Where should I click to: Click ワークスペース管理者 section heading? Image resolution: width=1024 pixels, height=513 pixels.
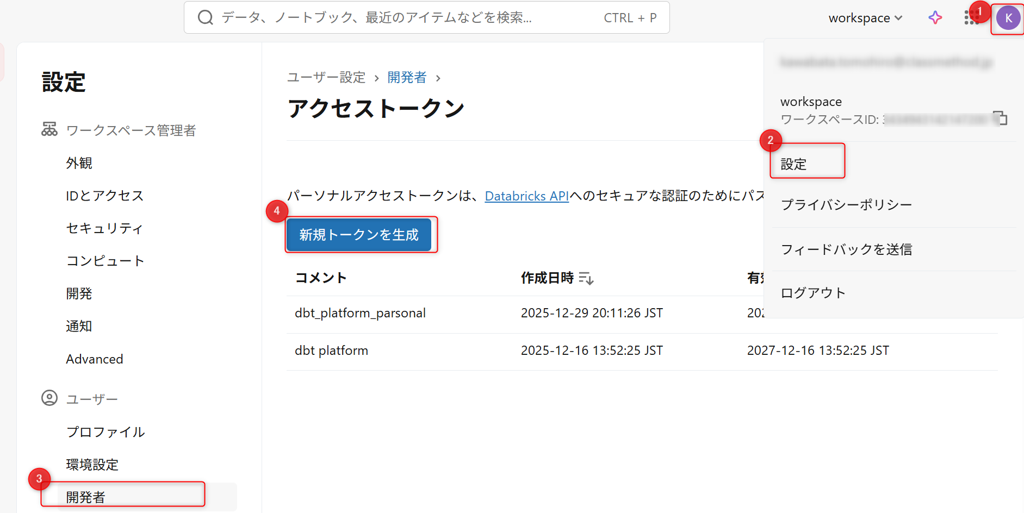point(131,130)
